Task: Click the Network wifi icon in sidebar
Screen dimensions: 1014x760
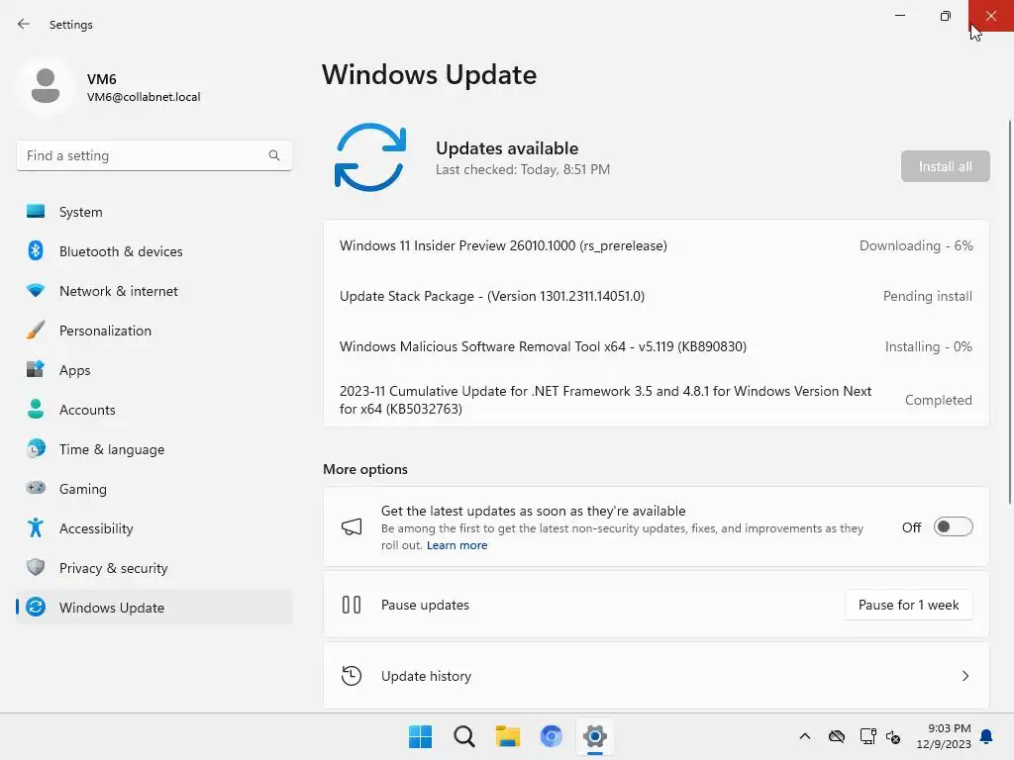Action: tap(36, 291)
